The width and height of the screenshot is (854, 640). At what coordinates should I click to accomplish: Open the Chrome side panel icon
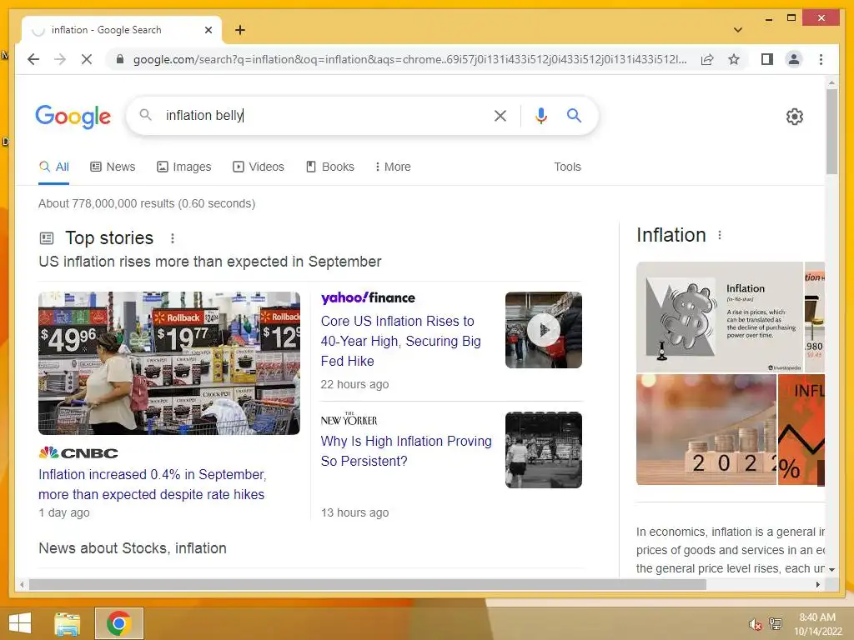767,59
